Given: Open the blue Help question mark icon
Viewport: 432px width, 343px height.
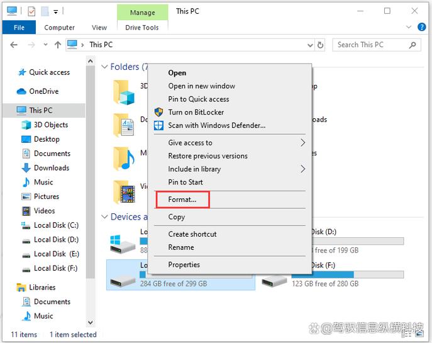Looking at the screenshot, I should [x=421, y=27].
